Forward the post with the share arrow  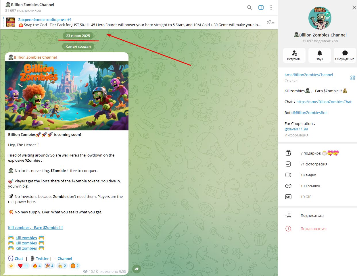137,269
